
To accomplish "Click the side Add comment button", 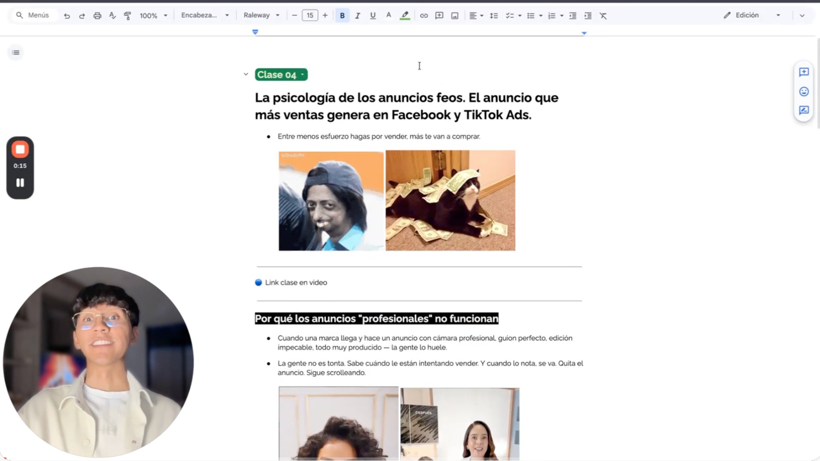I will point(804,72).
